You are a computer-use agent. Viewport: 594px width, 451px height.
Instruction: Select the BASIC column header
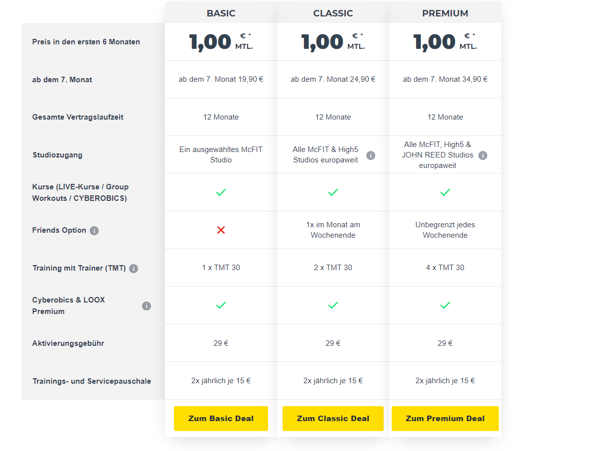coord(221,13)
